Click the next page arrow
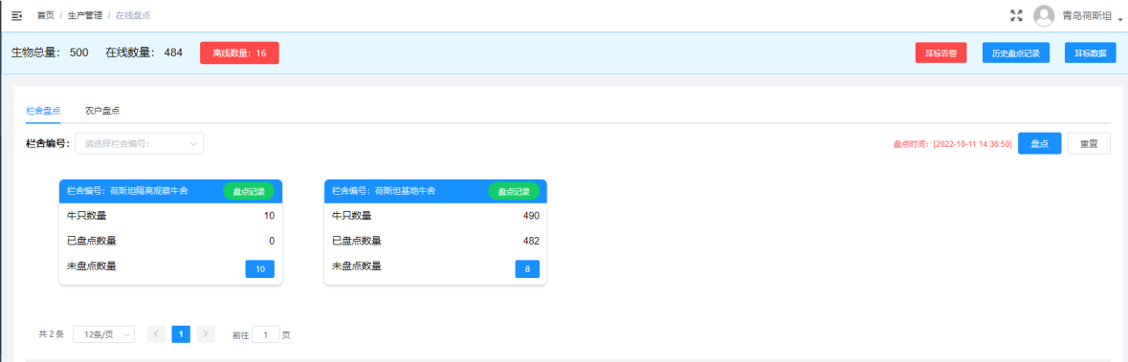 tap(206, 334)
